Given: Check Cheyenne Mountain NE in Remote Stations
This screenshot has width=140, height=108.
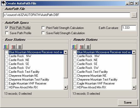Looking at the screenshot, I should [75, 76].
